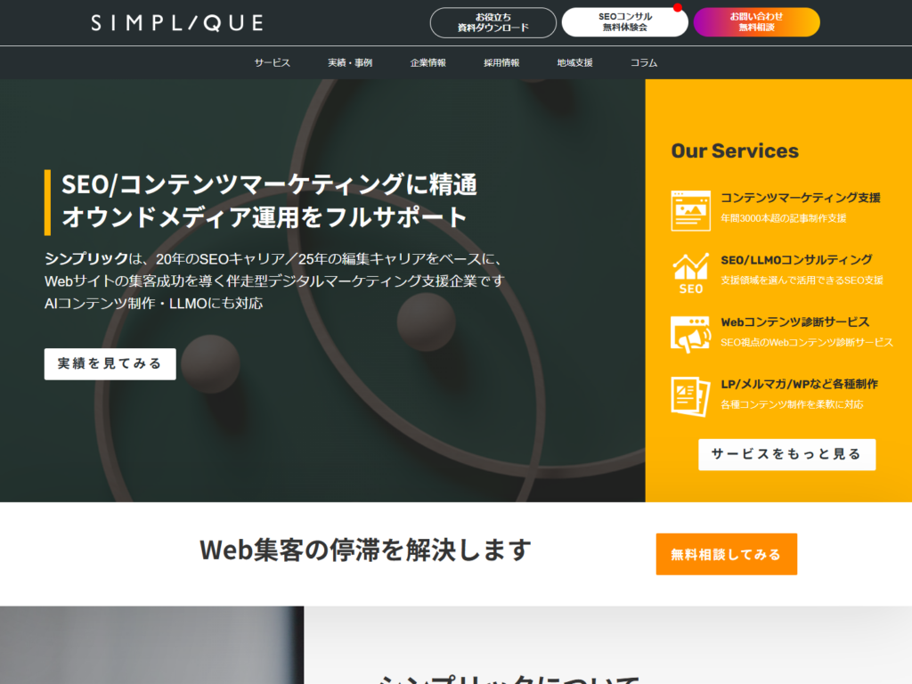The image size is (912, 684).
Task: Open the コンテンツマーケティング支援 service link
Action: pos(800,198)
